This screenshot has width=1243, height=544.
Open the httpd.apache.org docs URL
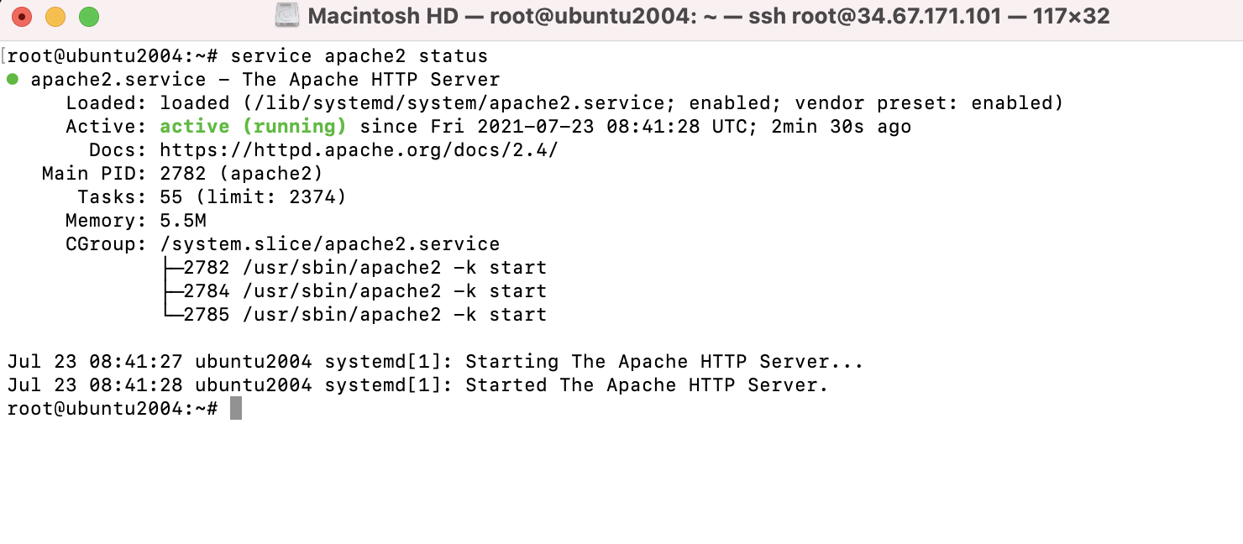359,150
